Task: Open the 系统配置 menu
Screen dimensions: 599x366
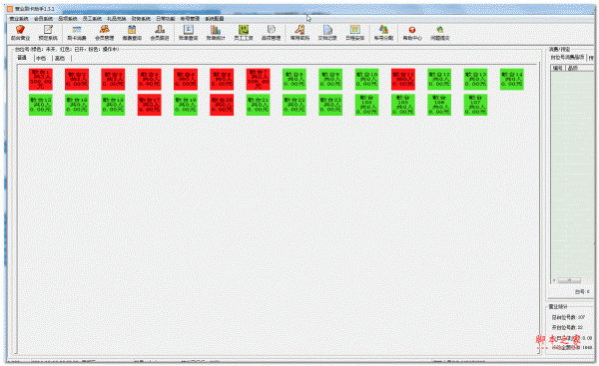Action: (x=215, y=19)
